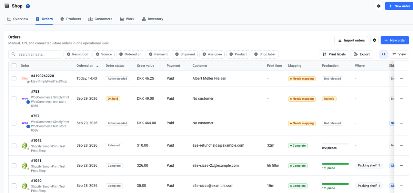Open more actions menu for order #1040

click(401, 186)
